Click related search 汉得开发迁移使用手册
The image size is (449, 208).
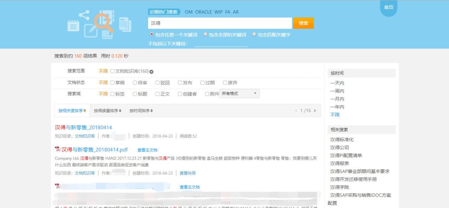pos(353,179)
